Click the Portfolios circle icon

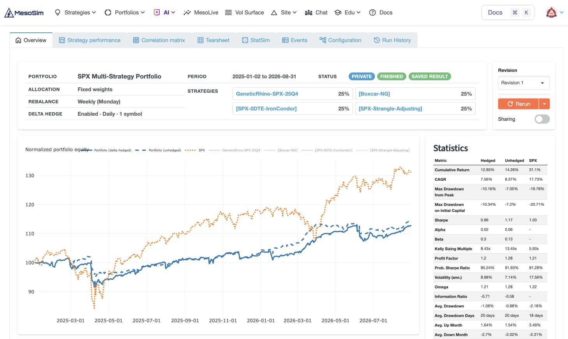click(108, 12)
